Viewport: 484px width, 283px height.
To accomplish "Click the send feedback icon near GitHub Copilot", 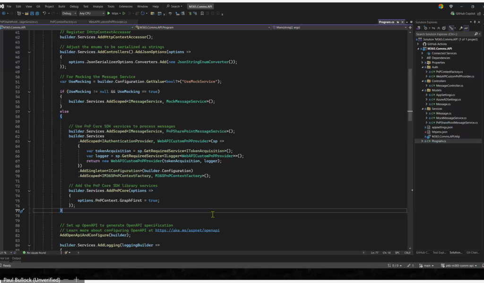I will tap(479, 13).
